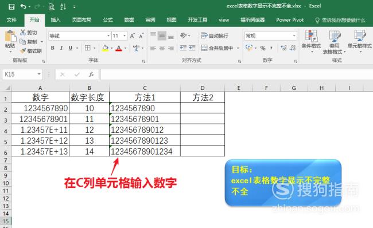Image resolution: width=373 pixels, height=228 pixels.
Task: Open 条件格式 conditional formatting
Action: pos(311,42)
